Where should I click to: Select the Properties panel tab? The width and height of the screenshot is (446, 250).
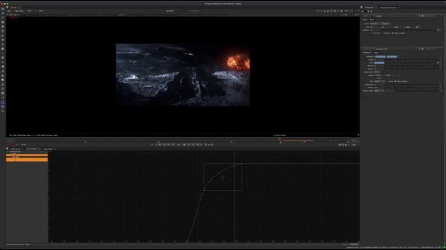coord(369,8)
